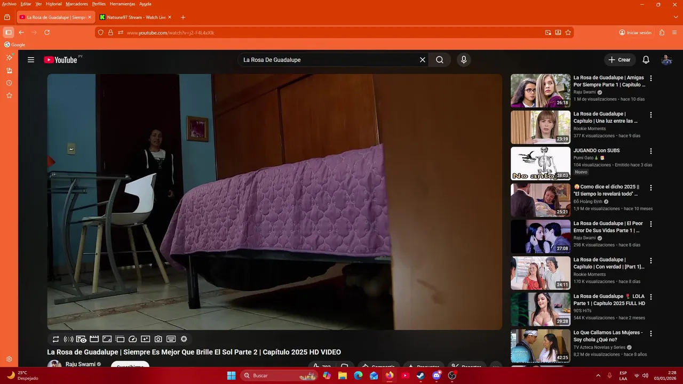This screenshot has height=384, width=683.
Task: Click the address bar URL
Action: (x=171, y=33)
